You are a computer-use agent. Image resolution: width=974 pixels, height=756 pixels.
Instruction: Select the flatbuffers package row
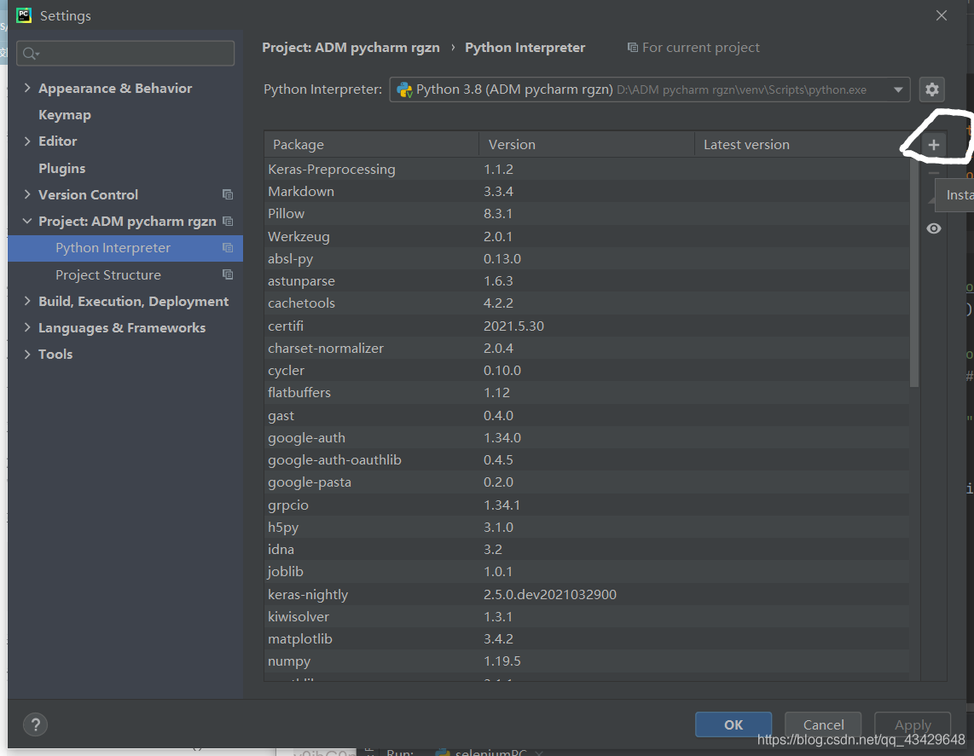587,393
